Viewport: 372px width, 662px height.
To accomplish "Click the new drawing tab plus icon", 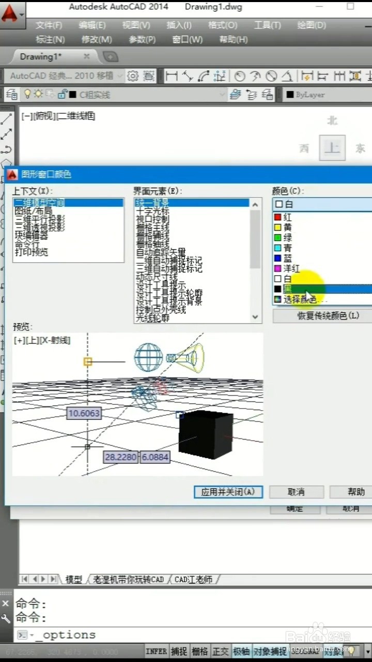I will (111, 56).
